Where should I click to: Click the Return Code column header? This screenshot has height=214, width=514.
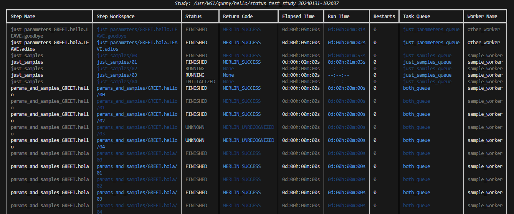[238, 16]
